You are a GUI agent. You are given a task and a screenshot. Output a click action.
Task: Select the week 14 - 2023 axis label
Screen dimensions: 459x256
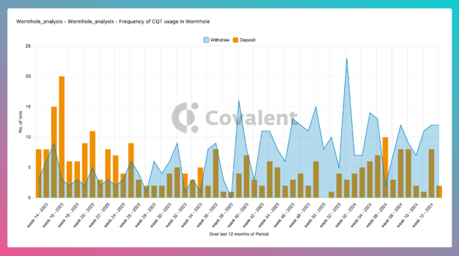coord(38,215)
